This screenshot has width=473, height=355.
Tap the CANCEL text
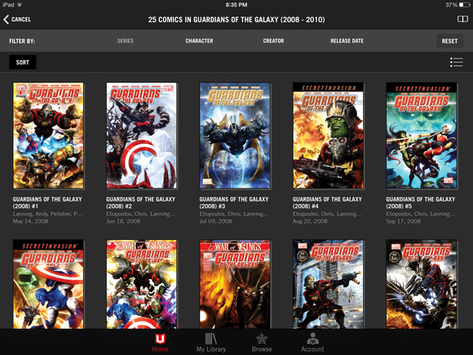click(x=21, y=20)
